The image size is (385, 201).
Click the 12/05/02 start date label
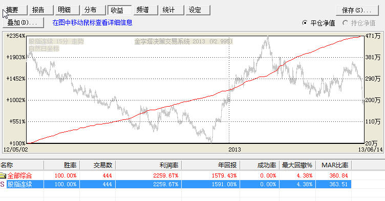16,149
